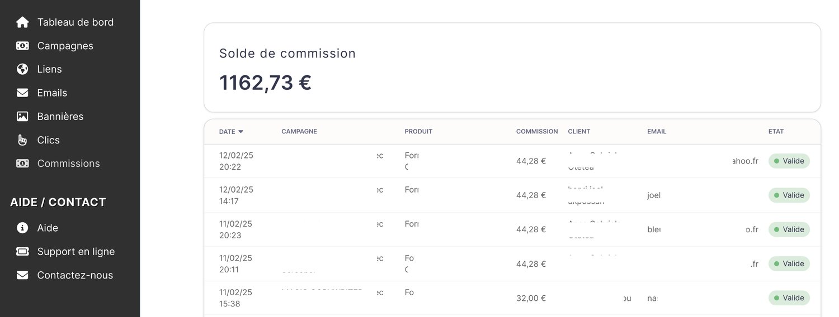Sort table by ETAT column header

(776, 132)
